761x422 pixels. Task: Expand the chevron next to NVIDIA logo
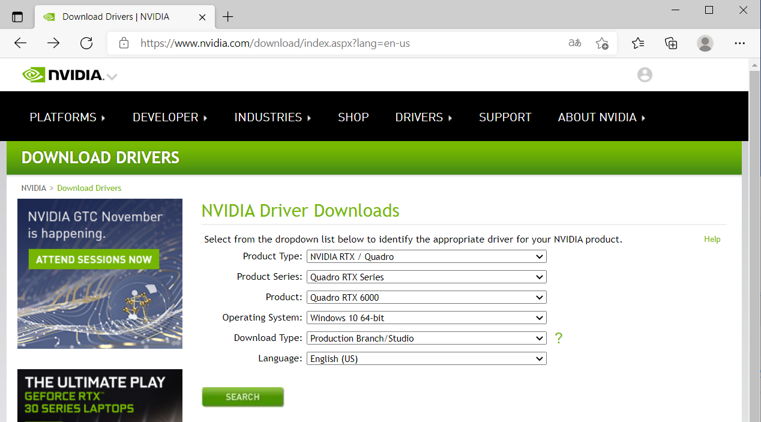[112, 77]
